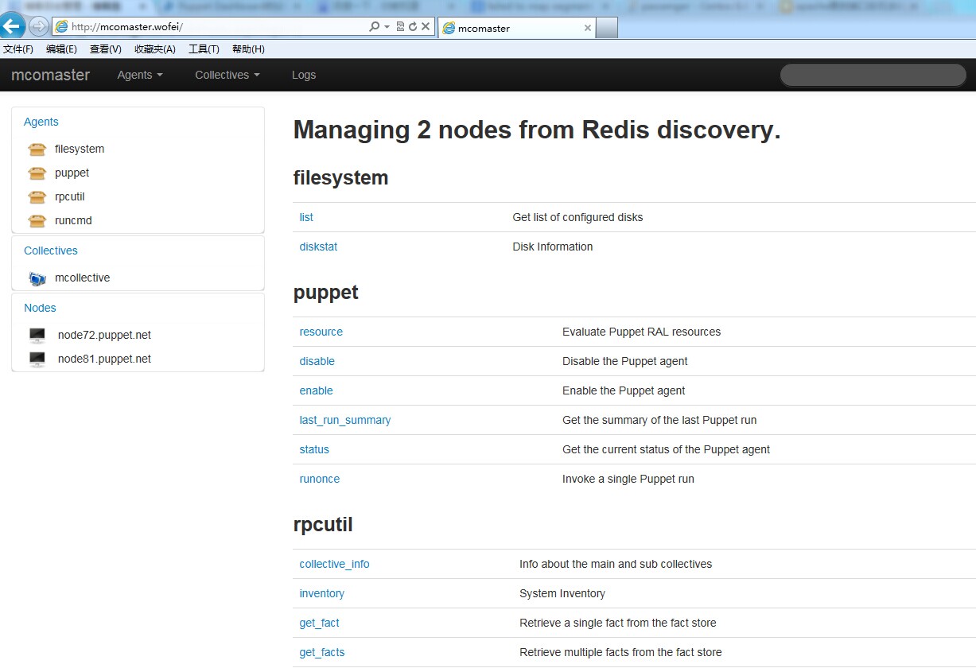Click the 'Managing 2 nodes' page heading

click(x=537, y=130)
